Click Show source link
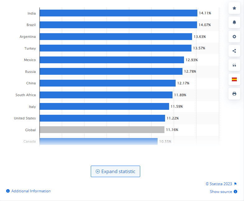 point(221,192)
